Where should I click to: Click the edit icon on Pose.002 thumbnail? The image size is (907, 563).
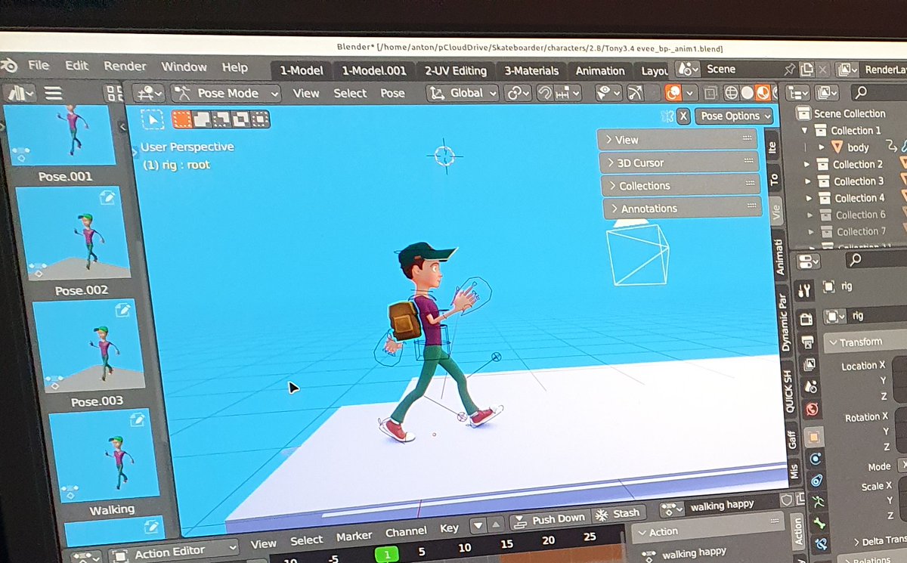click(107, 196)
